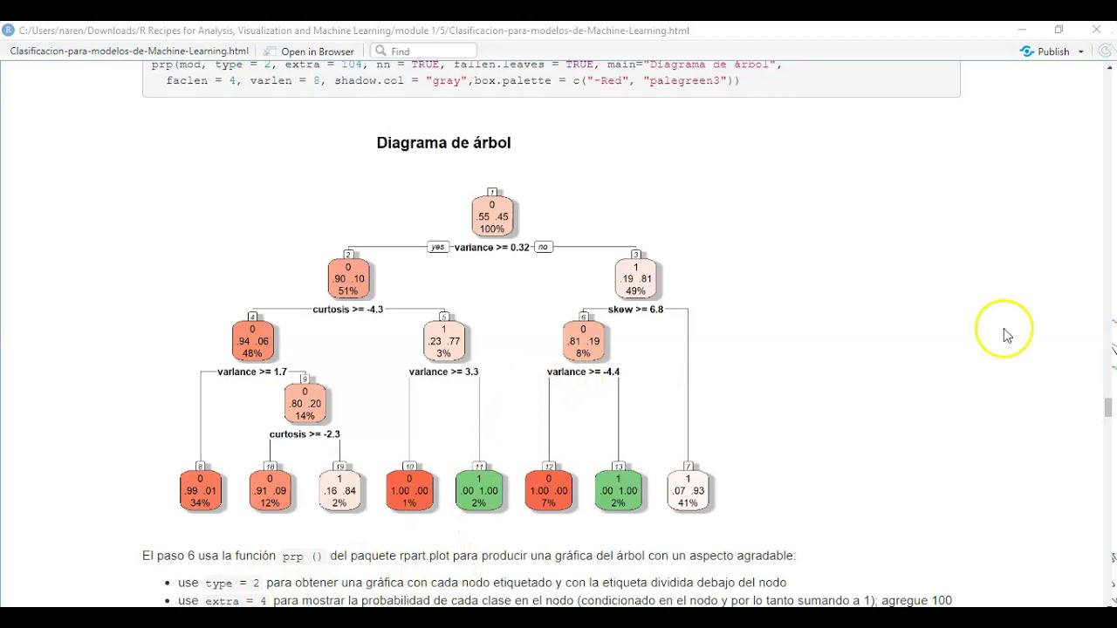The height and width of the screenshot is (628, 1117).
Task: Open the Publish dropdown arrow
Action: pos(1080,51)
